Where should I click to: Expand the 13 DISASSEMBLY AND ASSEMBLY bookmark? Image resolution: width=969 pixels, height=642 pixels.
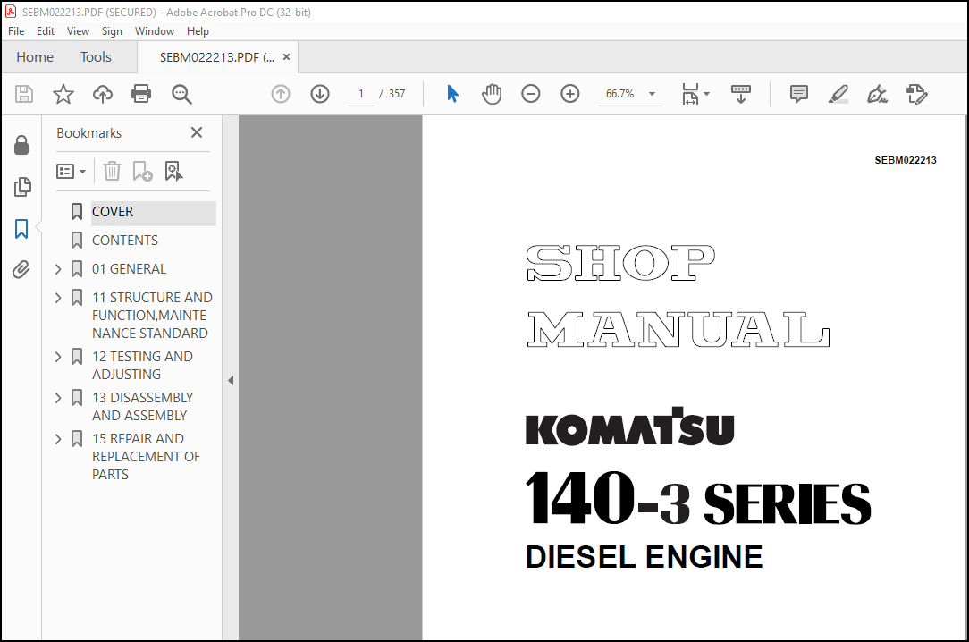click(x=58, y=398)
